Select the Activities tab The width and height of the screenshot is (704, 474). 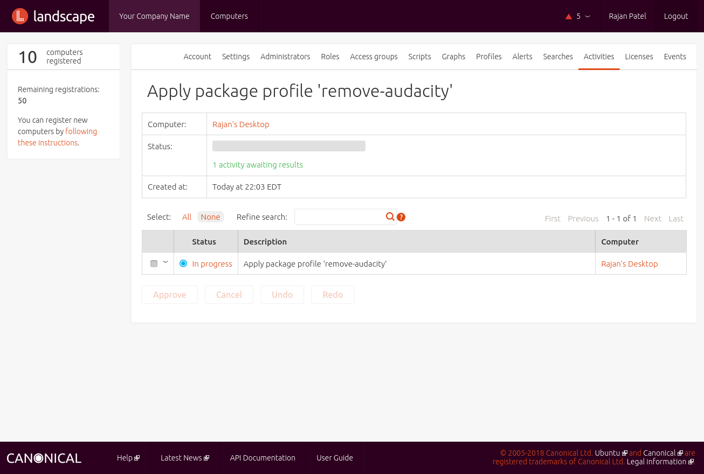[x=599, y=57]
